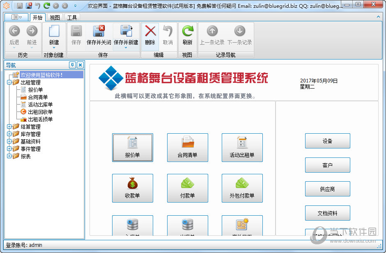This screenshot has width=386, height=253.
Task: Click quick-access up arrow icon in title bar
Action: [x=56, y=6]
